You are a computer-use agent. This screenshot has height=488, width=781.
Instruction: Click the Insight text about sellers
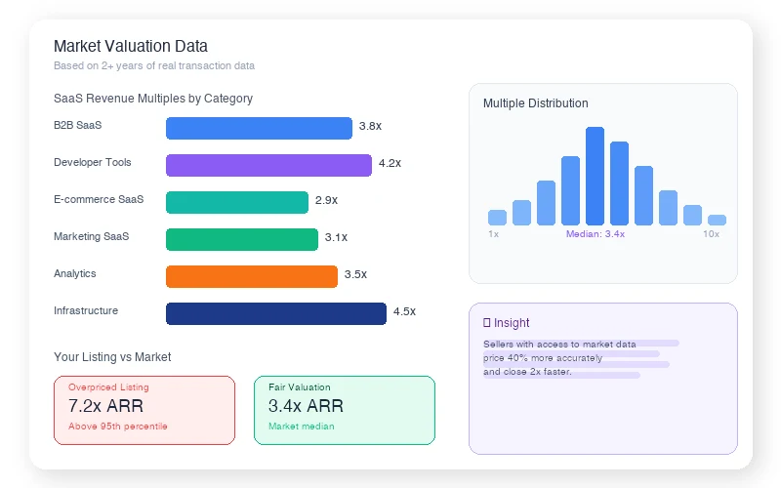coord(559,357)
